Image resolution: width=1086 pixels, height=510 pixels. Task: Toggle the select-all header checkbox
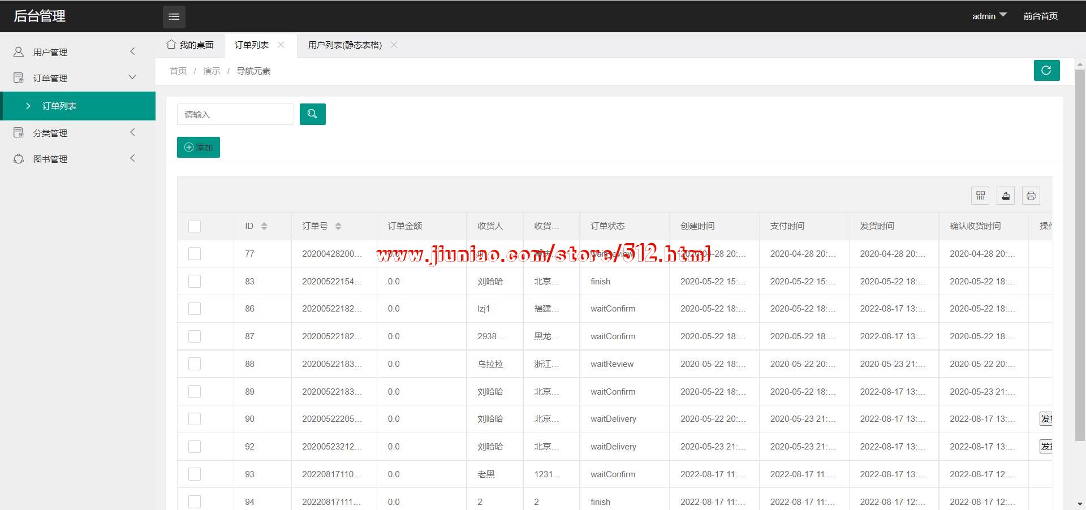pyautogui.click(x=195, y=226)
